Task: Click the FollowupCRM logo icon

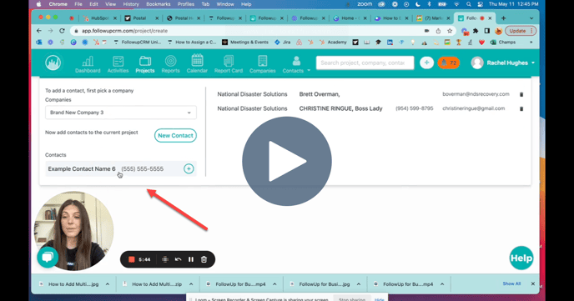Action: pyautogui.click(x=53, y=63)
